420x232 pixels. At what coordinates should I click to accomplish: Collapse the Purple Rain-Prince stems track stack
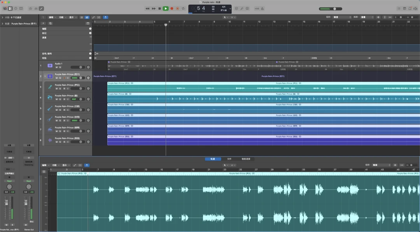45,76
